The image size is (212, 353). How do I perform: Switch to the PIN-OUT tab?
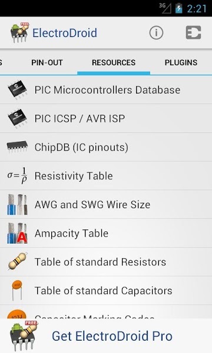[x=47, y=62]
